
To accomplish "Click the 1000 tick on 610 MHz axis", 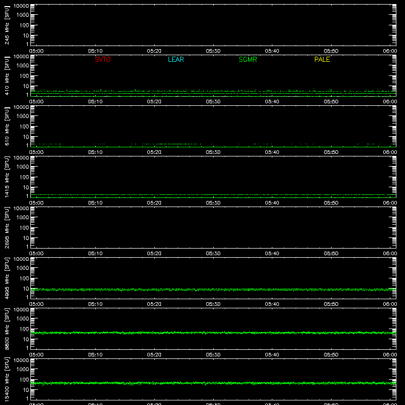I will tap(23, 116).
